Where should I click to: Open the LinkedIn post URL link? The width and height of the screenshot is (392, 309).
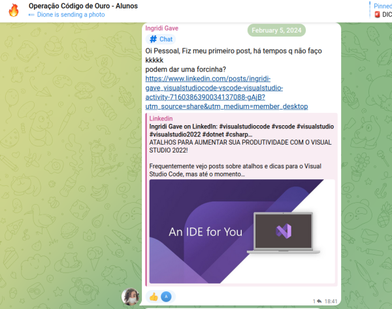(x=227, y=93)
